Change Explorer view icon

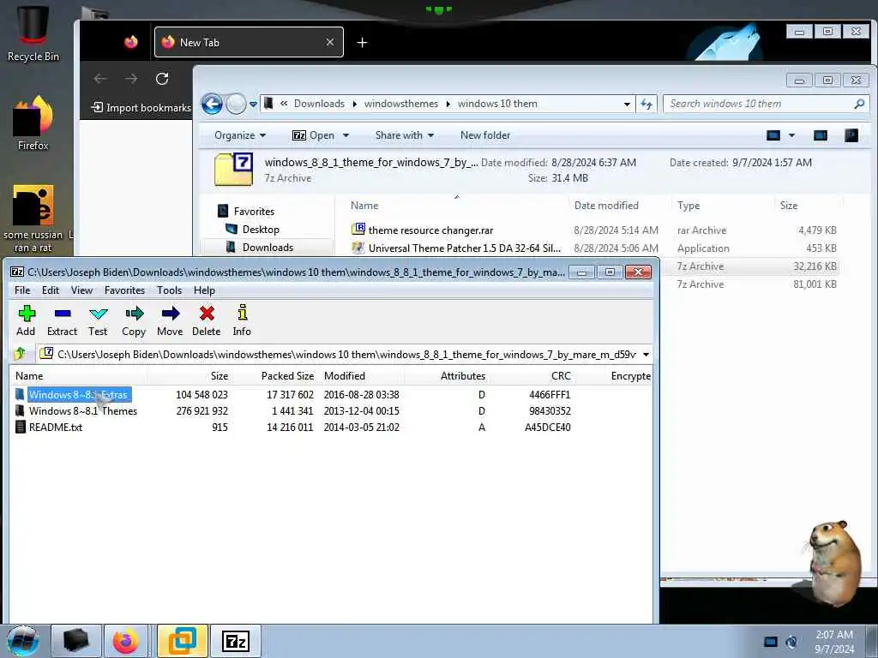(773, 135)
